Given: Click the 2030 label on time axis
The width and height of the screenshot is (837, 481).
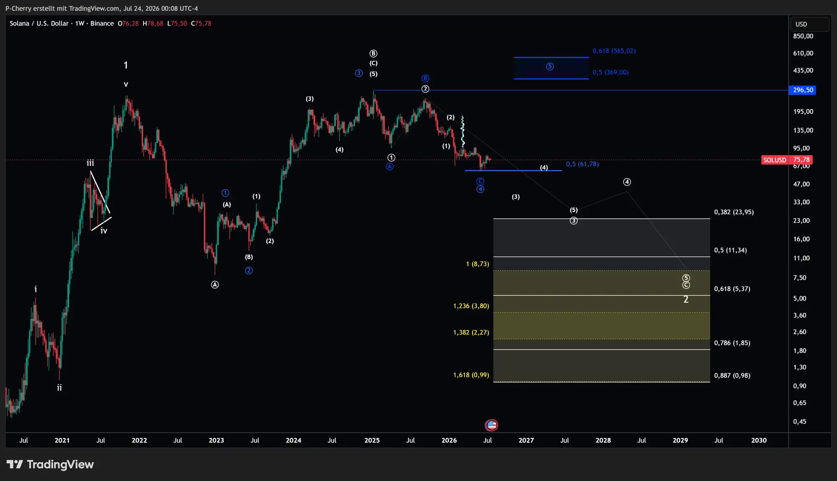Looking at the screenshot, I should [759, 440].
